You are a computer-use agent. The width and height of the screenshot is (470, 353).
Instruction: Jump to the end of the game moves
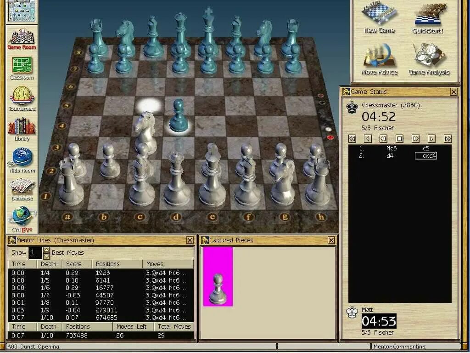coord(448,139)
